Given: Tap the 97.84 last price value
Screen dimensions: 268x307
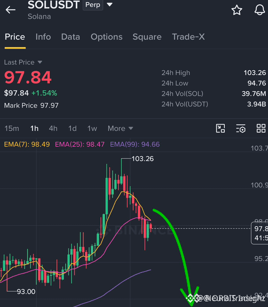Looking at the screenshot, I should [28, 77].
